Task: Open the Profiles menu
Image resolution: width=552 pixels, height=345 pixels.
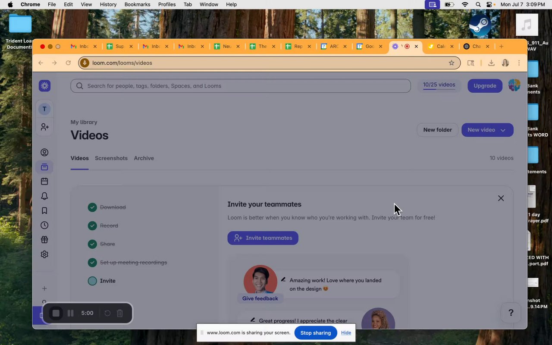Action: 167,4
